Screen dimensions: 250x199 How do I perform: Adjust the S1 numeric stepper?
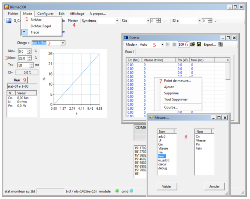[158, 21]
